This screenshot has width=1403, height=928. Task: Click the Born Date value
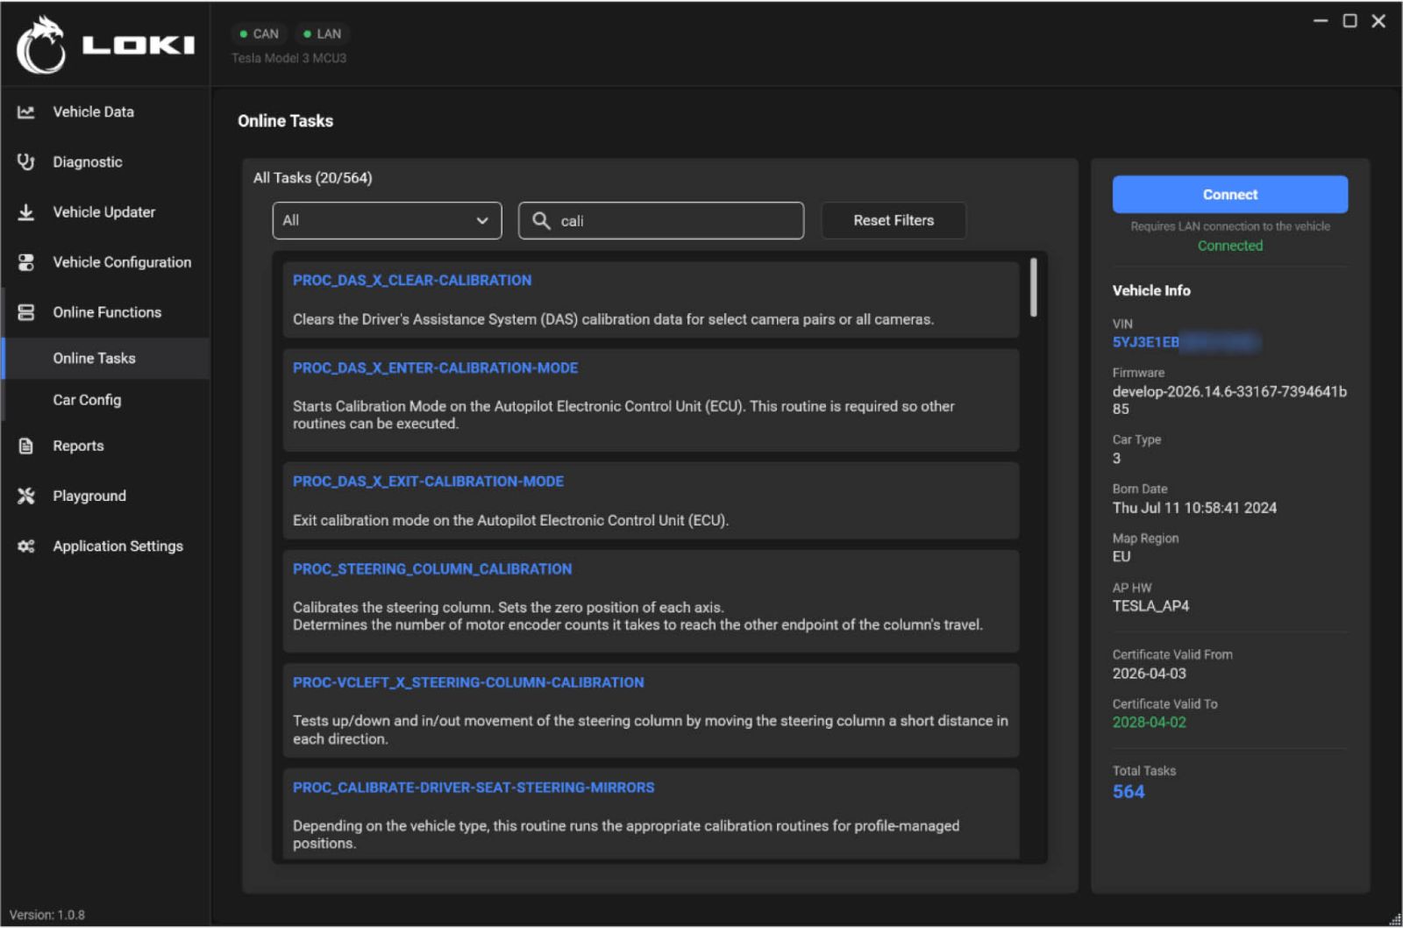(1194, 508)
